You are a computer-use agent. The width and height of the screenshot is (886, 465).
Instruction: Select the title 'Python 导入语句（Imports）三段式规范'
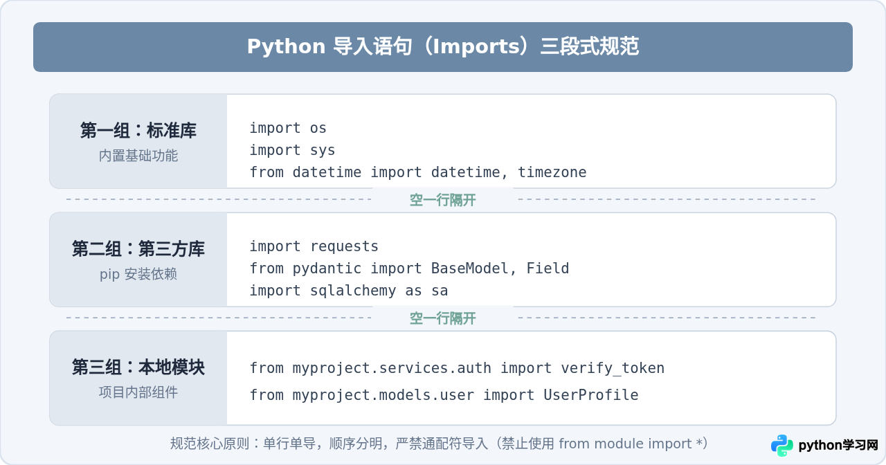[x=443, y=46]
